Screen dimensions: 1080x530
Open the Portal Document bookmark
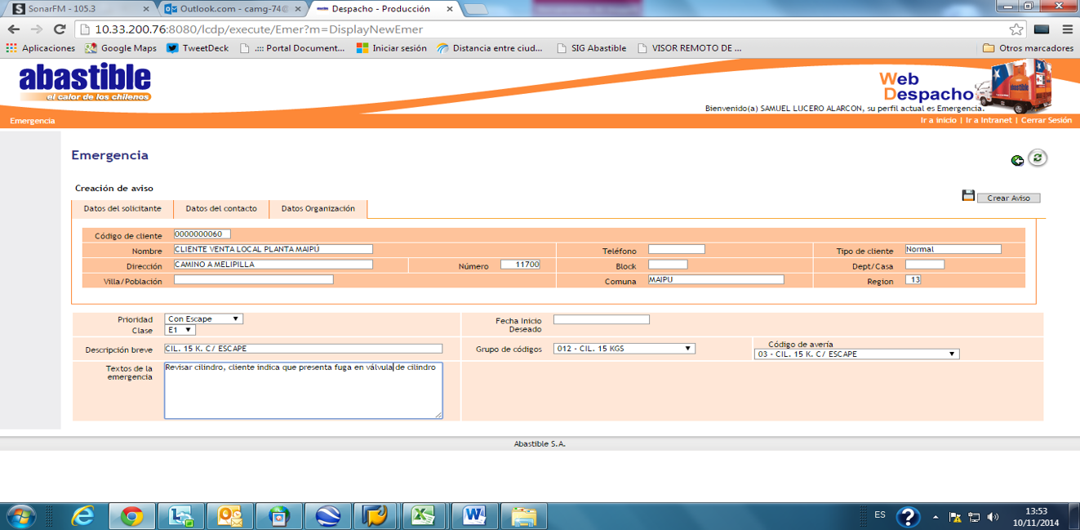point(292,48)
